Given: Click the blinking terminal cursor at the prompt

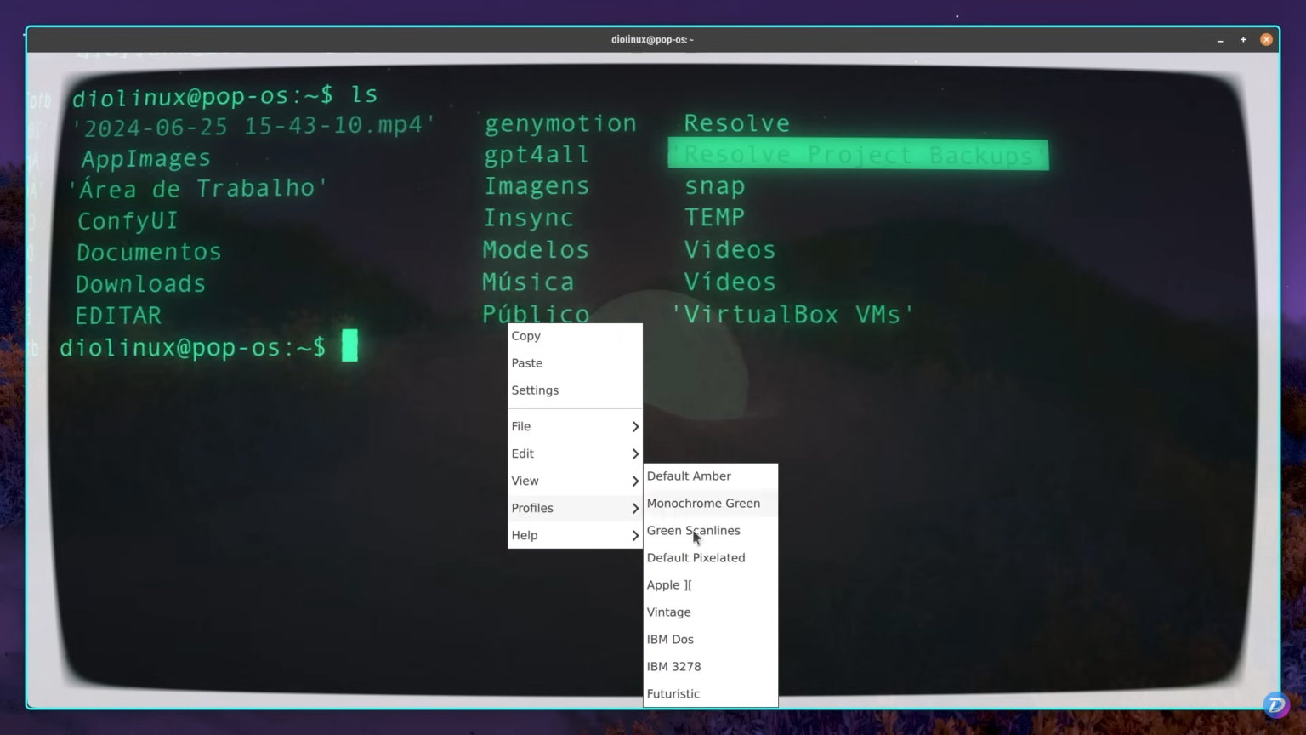Looking at the screenshot, I should point(349,345).
